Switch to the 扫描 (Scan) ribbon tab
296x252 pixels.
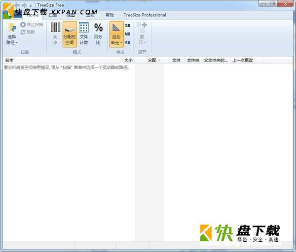coord(52,15)
